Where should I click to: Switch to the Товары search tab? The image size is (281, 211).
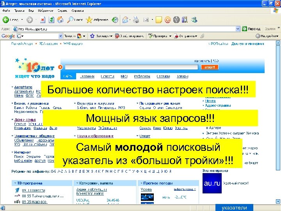[x=182, y=76]
